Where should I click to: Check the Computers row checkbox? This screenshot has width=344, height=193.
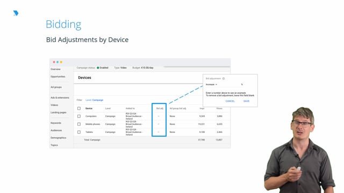[79, 116]
